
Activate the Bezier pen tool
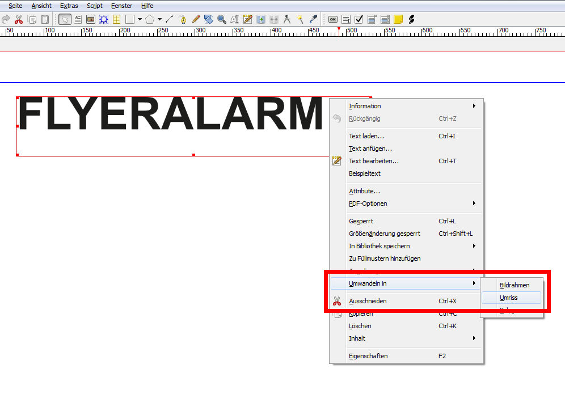coord(183,19)
